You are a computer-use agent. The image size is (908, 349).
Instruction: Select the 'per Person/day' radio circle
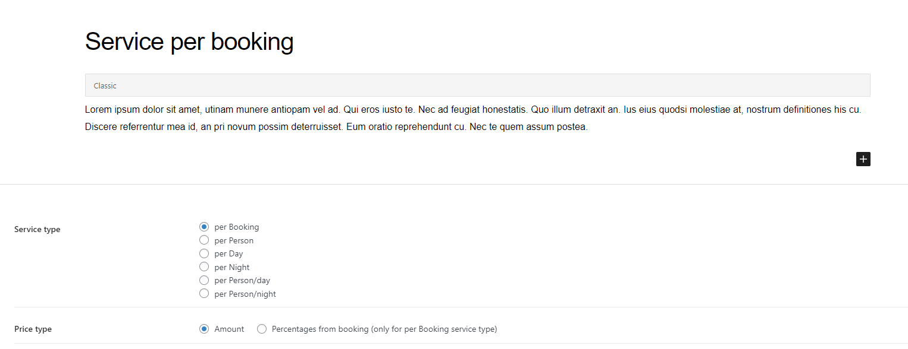click(204, 280)
